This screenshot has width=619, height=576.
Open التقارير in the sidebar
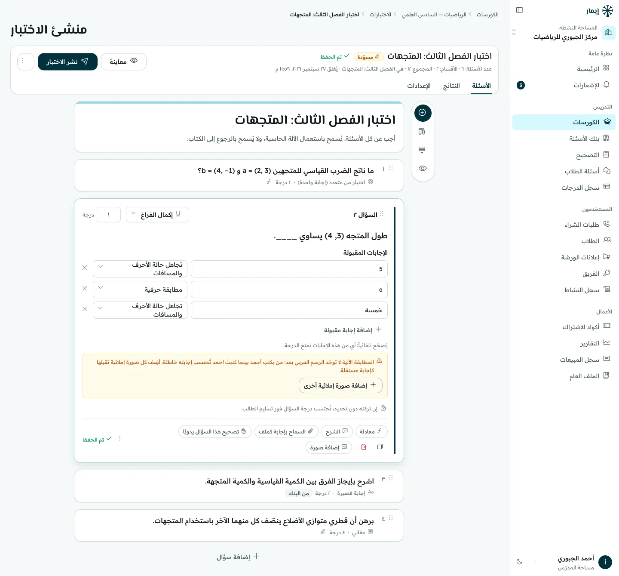(564, 343)
